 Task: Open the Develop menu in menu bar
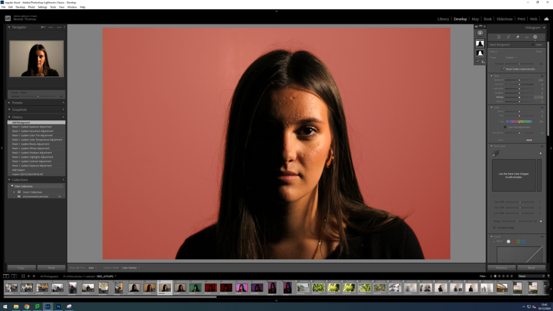[x=20, y=7]
